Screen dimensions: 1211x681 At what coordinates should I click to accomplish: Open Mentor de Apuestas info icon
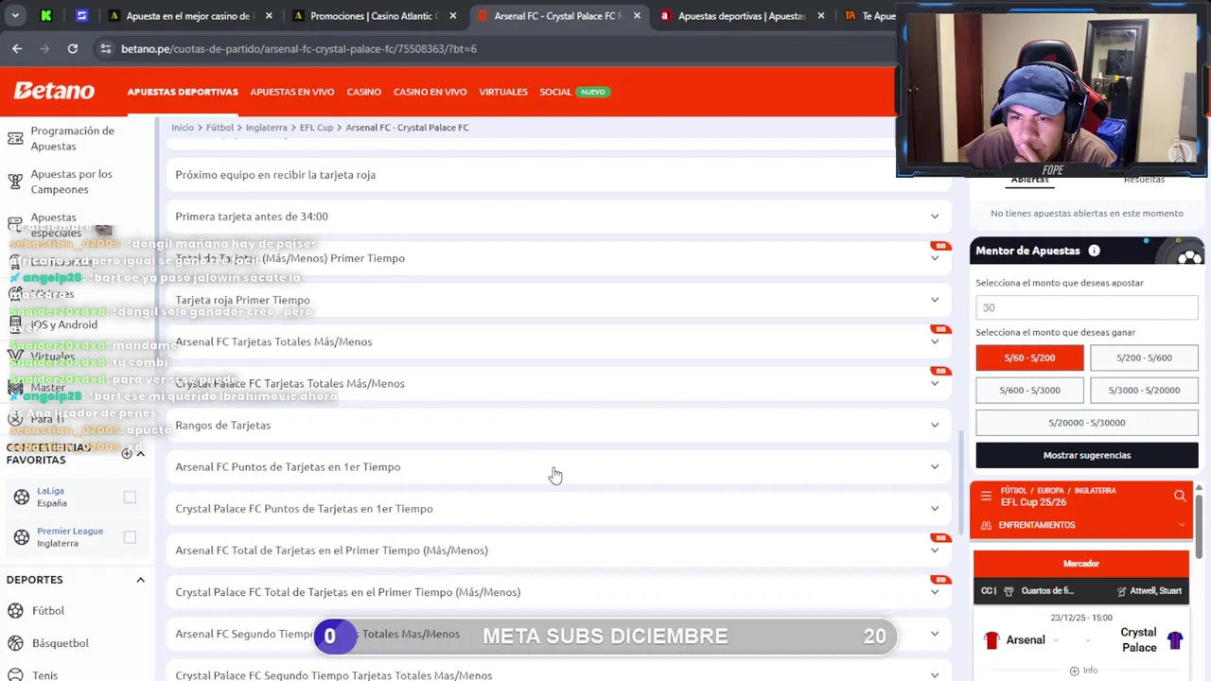(x=1094, y=251)
